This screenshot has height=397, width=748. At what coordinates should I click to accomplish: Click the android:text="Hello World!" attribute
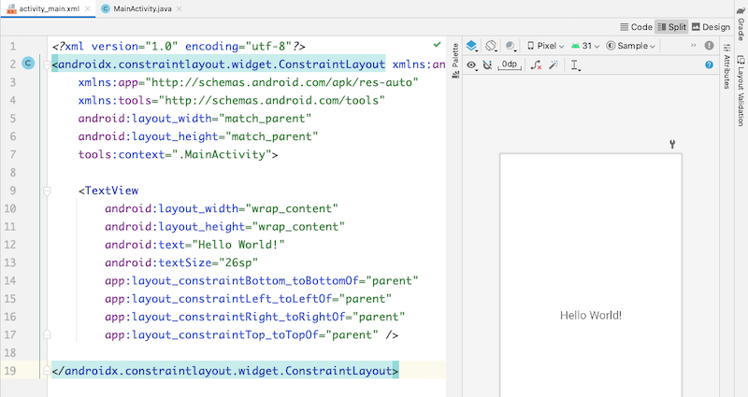[x=194, y=245]
